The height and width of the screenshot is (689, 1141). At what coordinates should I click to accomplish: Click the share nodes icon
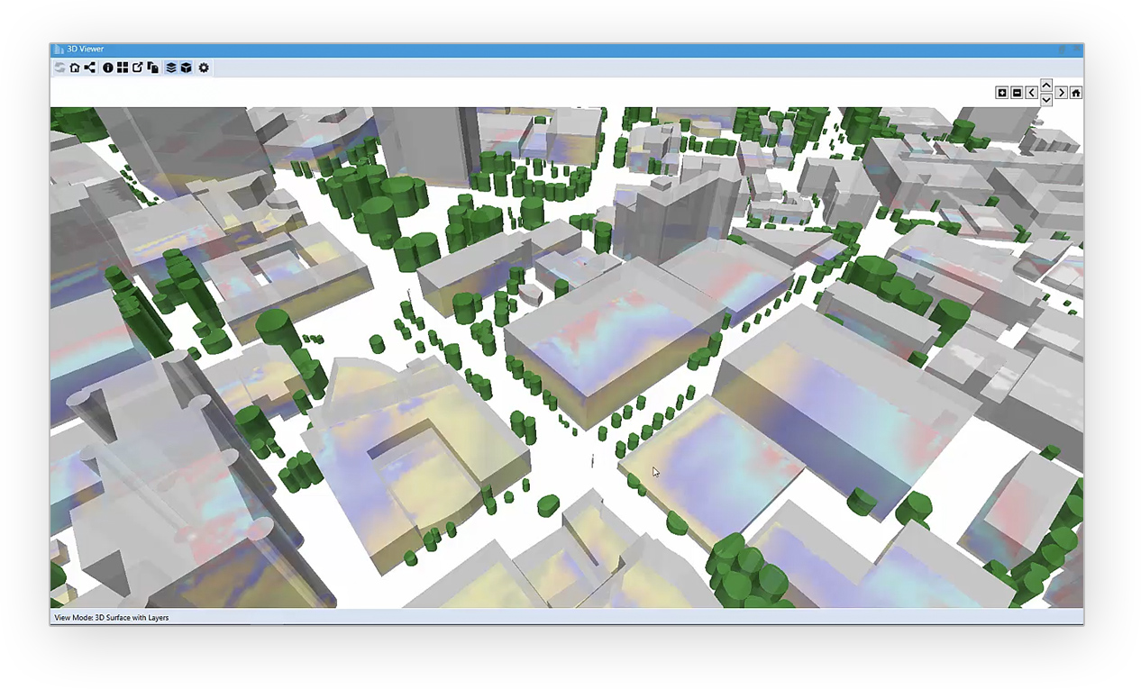pos(90,68)
